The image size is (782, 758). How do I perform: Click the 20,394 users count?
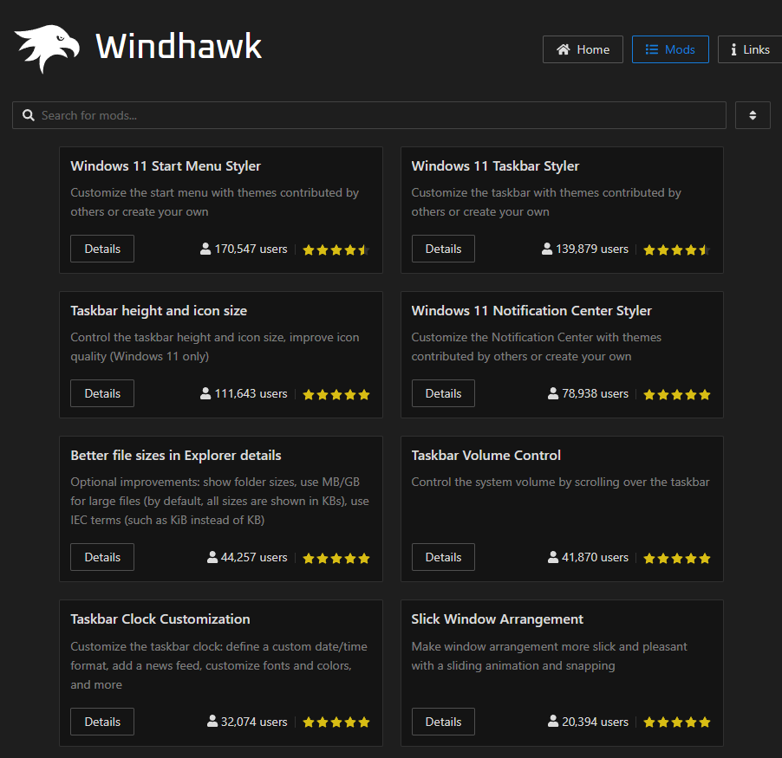595,722
